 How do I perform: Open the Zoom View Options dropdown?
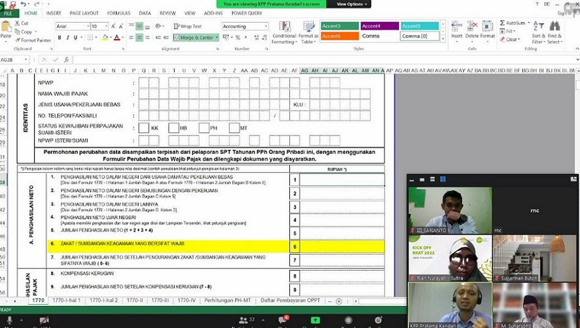click(x=353, y=4)
